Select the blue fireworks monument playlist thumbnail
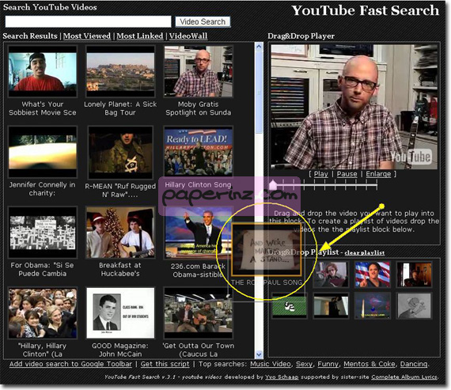Screen dimensions: 451x390 (x=373, y=305)
